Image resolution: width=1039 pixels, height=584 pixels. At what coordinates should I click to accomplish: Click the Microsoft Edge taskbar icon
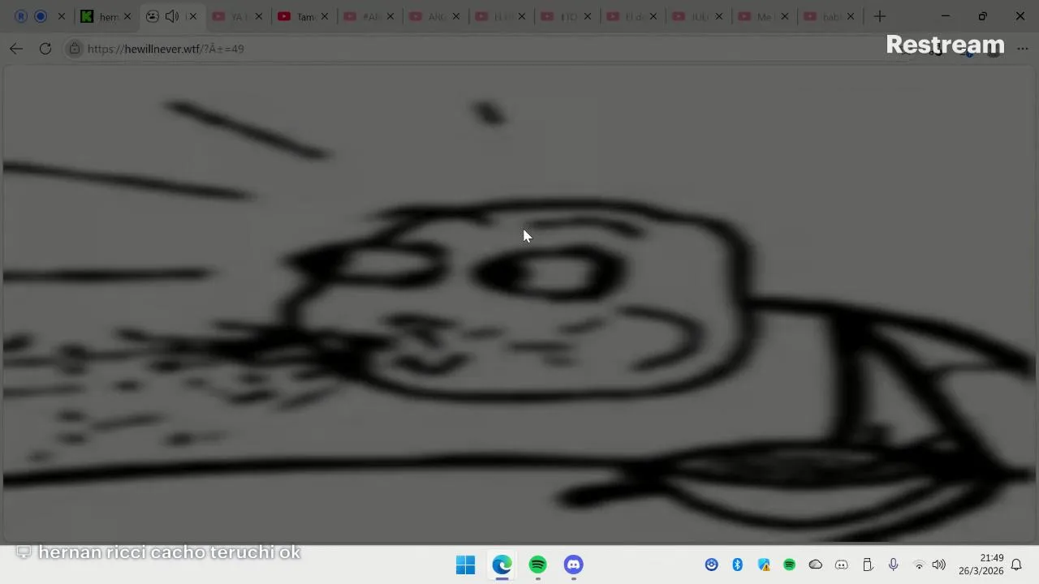pos(502,565)
